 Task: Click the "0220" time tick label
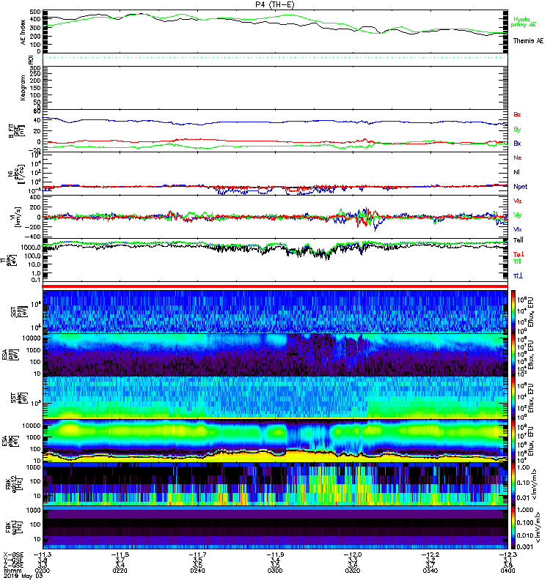[120, 571]
